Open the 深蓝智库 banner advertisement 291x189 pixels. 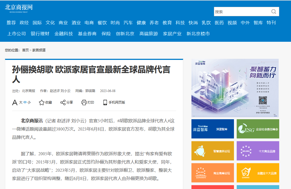tap(235, 88)
